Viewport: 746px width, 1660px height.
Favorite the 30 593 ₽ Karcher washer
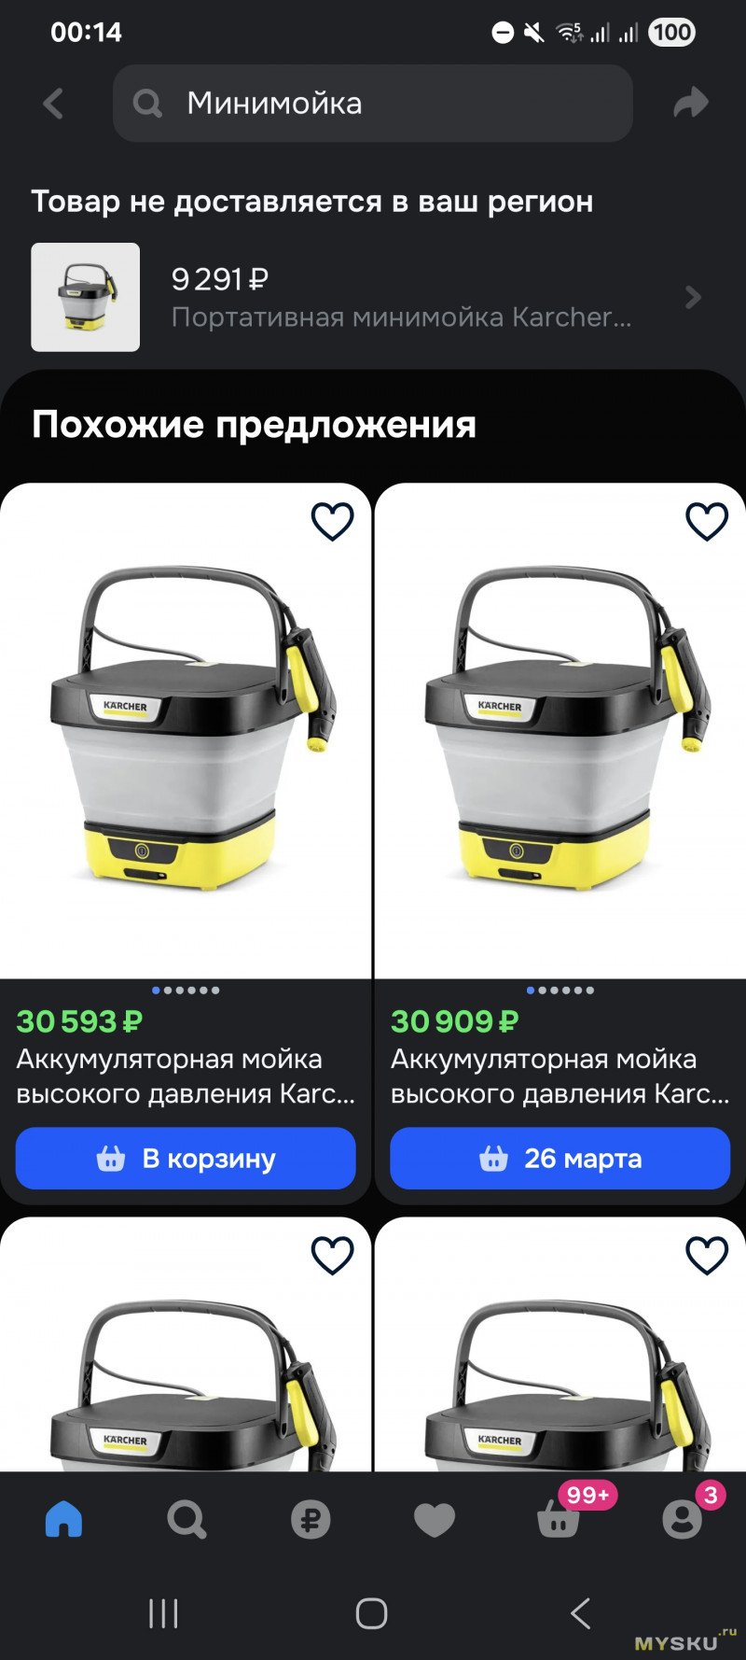pyautogui.click(x=332, y=521)
